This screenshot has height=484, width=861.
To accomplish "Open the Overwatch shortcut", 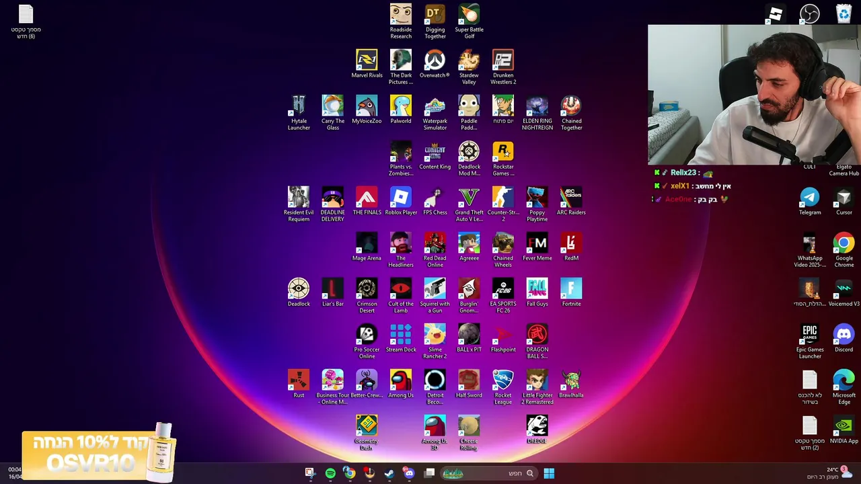I will pyautogui.click(x=435, y=64).
